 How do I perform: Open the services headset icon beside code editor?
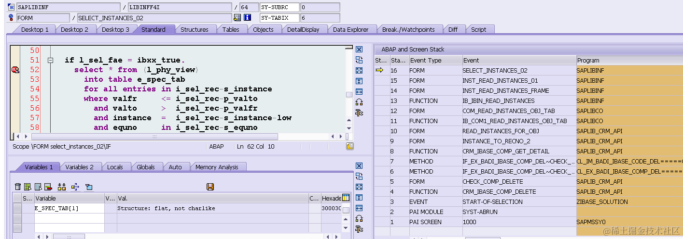(359, 102)
